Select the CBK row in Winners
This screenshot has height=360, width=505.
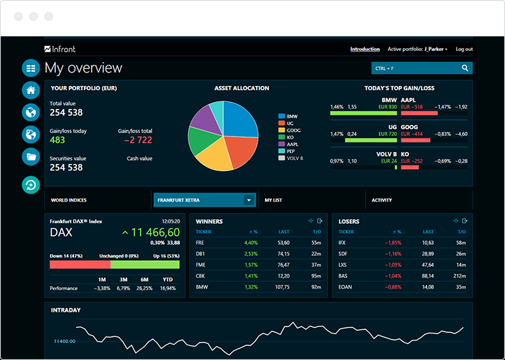(x=259, y=276)
